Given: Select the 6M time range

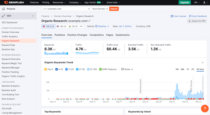Looking at the screenshot, I should [x=182, y=69].
